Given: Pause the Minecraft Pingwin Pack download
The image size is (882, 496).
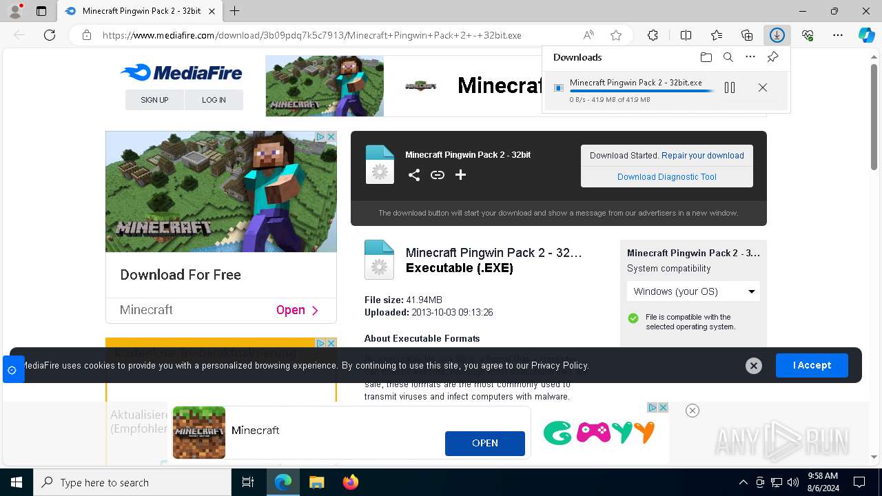Looking at the screenshot, I should 730,87.
